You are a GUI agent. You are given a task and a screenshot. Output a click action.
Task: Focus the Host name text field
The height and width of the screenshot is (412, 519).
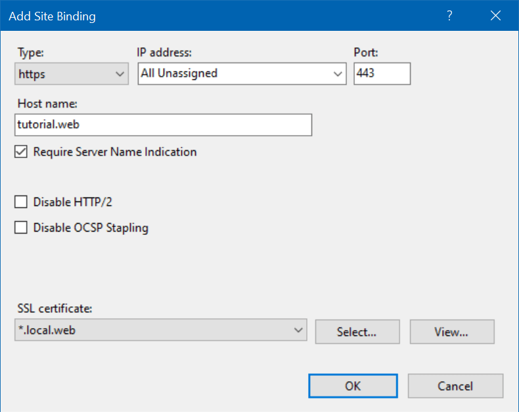point(163,125)
